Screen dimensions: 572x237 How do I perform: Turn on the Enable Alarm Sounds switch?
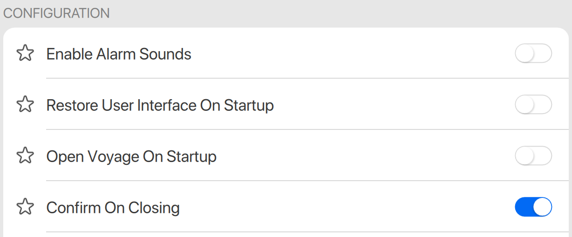point(533,54)
